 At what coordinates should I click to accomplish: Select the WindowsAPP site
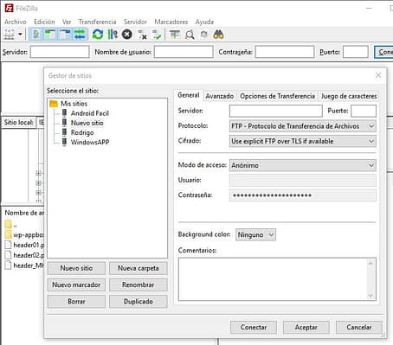(x=90, y=142)
